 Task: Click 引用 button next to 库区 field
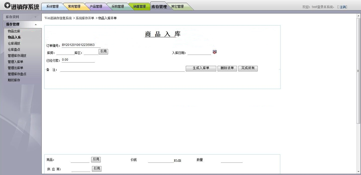point(103,52)
